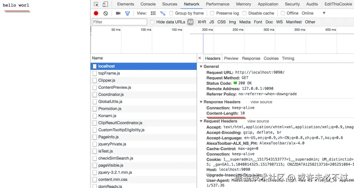Open the Performance tab
The width and height of the screenshot is (354, 188).
coord(218,4)
